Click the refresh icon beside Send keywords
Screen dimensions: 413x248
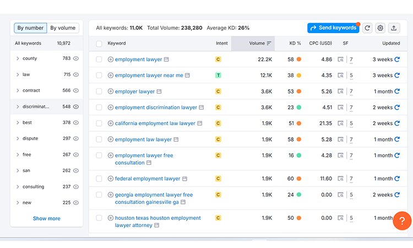pos(367,28)
